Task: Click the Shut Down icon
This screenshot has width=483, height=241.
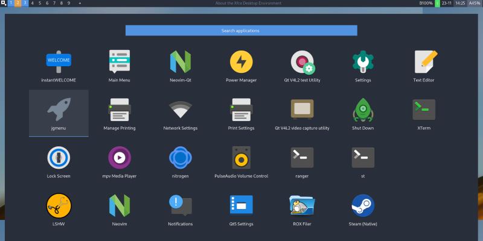Action: [x=363, y=109]
